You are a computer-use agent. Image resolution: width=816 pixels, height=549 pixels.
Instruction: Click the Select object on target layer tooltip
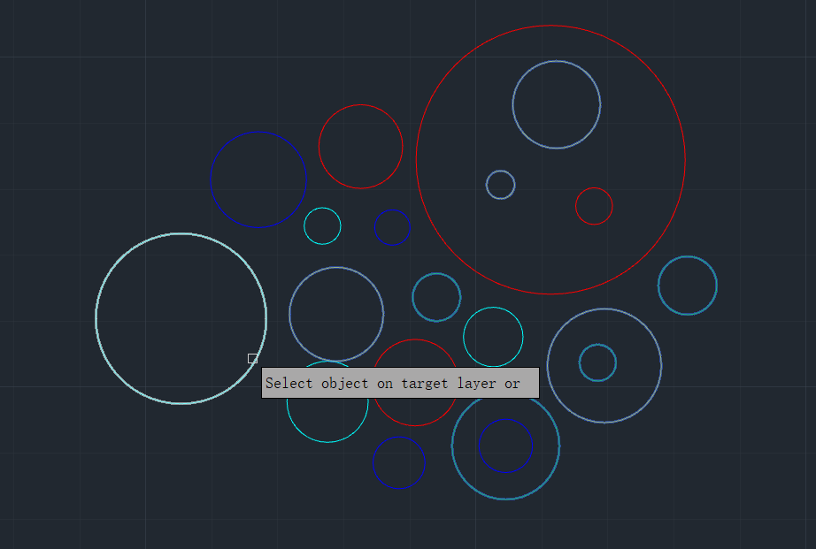coord(400,383)
